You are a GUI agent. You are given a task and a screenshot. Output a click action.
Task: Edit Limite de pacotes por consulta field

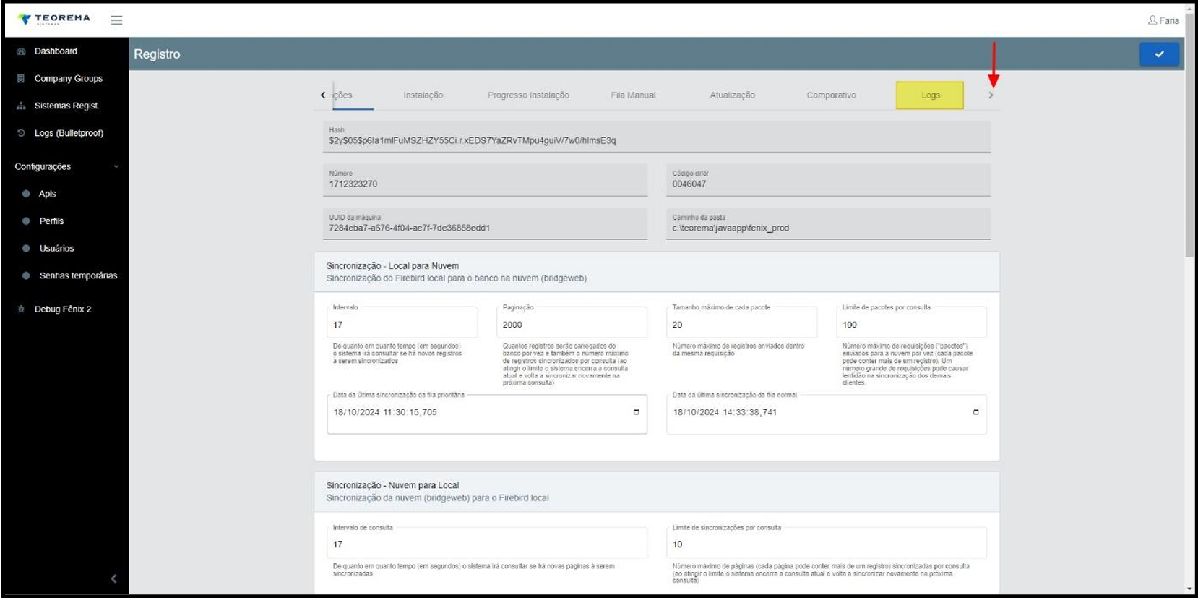(911, 323)
